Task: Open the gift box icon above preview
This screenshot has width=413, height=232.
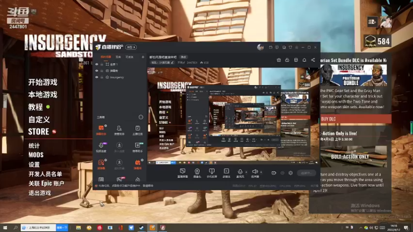Action: [x=279, y=60]
